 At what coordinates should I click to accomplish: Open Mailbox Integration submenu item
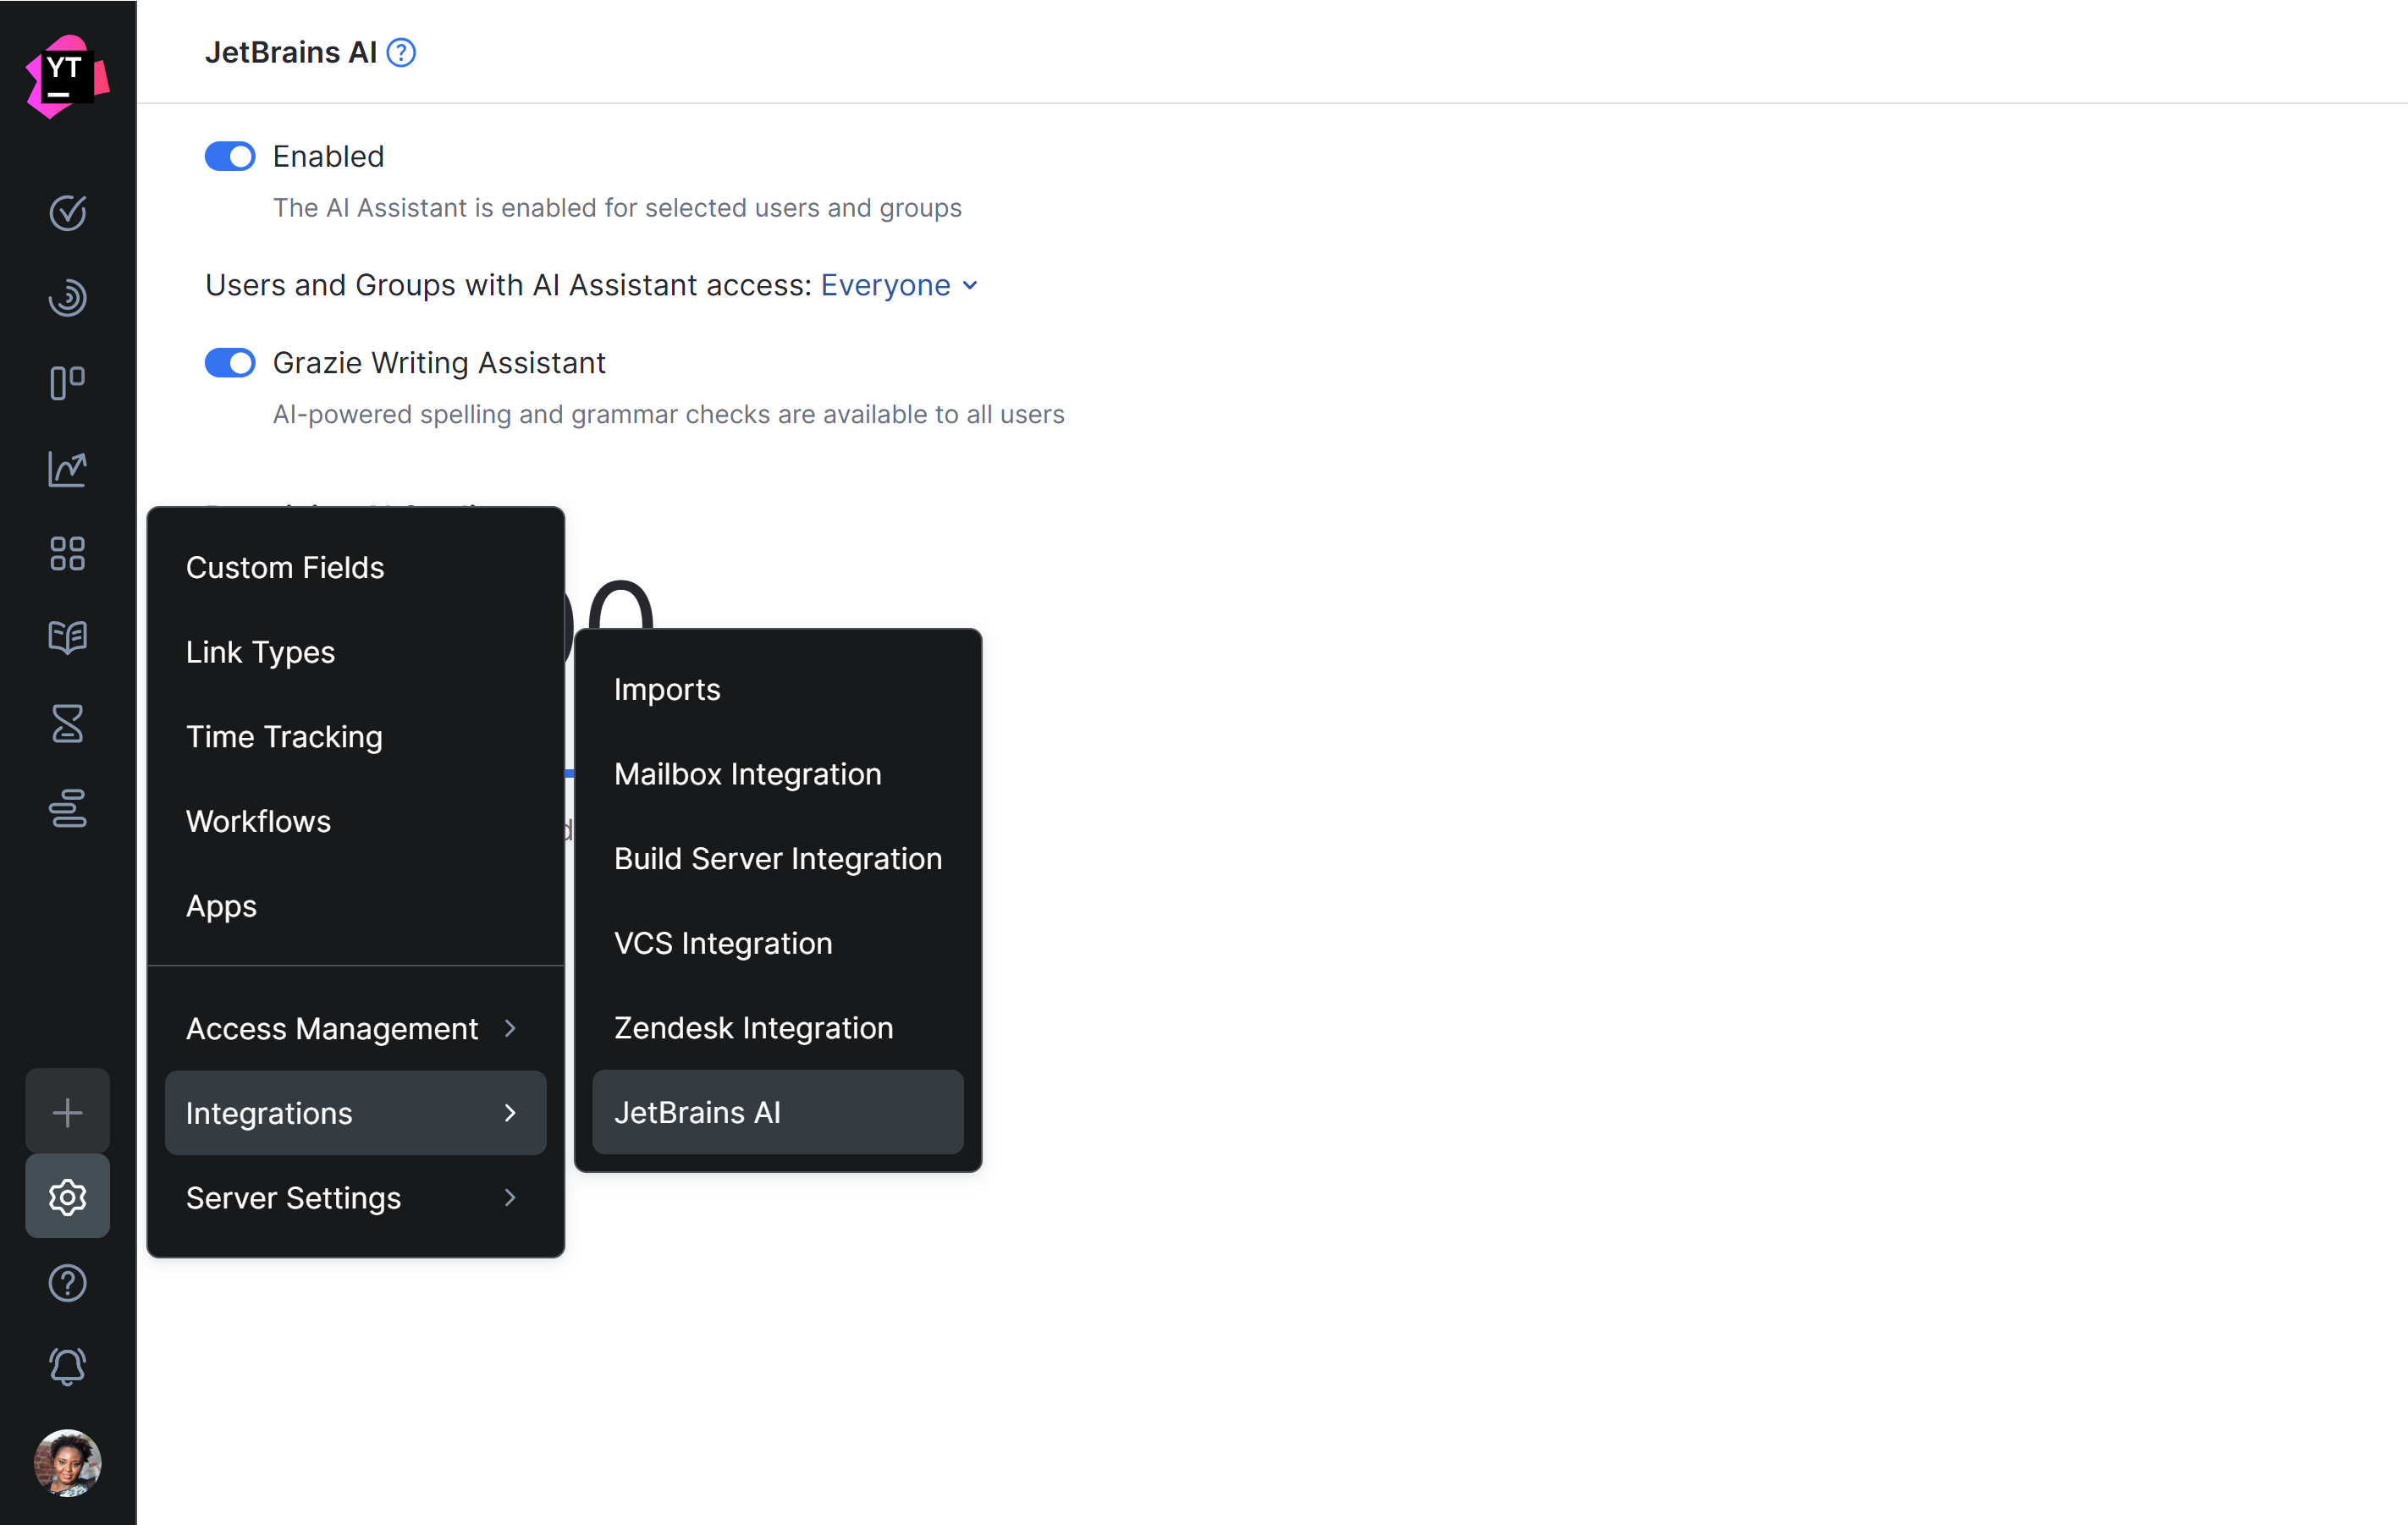[777, 774]
